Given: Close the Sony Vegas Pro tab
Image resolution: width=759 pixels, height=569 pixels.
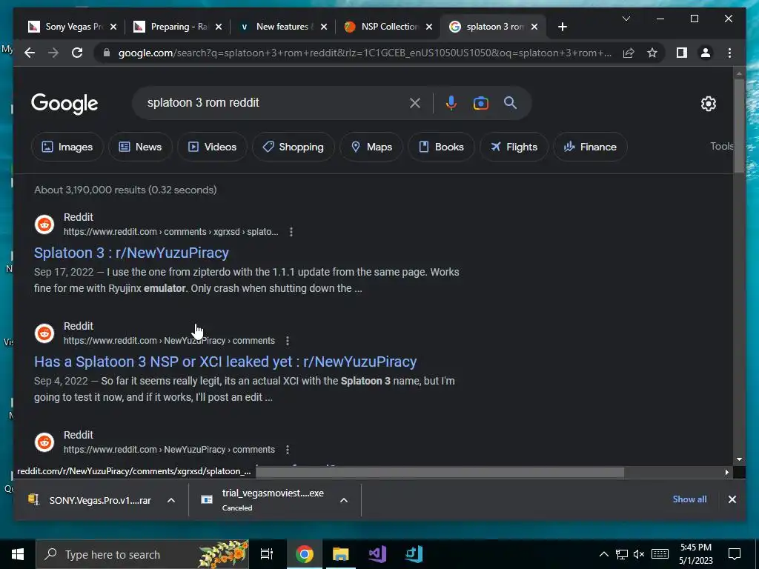Looking at the screenshot, I should [113, 27].
